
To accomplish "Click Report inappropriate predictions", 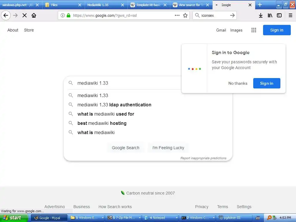I will 203,158.
